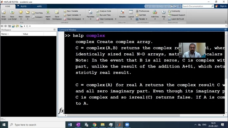Create a New Live Script
228x128 pixels.
12,15
